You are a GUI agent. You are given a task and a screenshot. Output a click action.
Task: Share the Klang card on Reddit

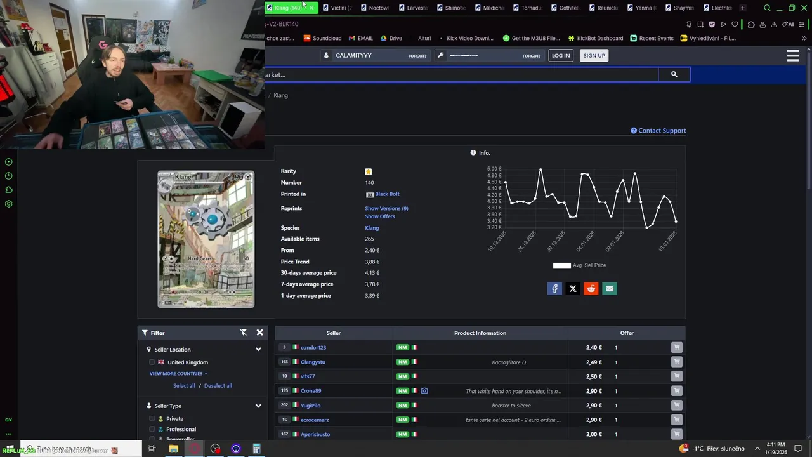591,289
